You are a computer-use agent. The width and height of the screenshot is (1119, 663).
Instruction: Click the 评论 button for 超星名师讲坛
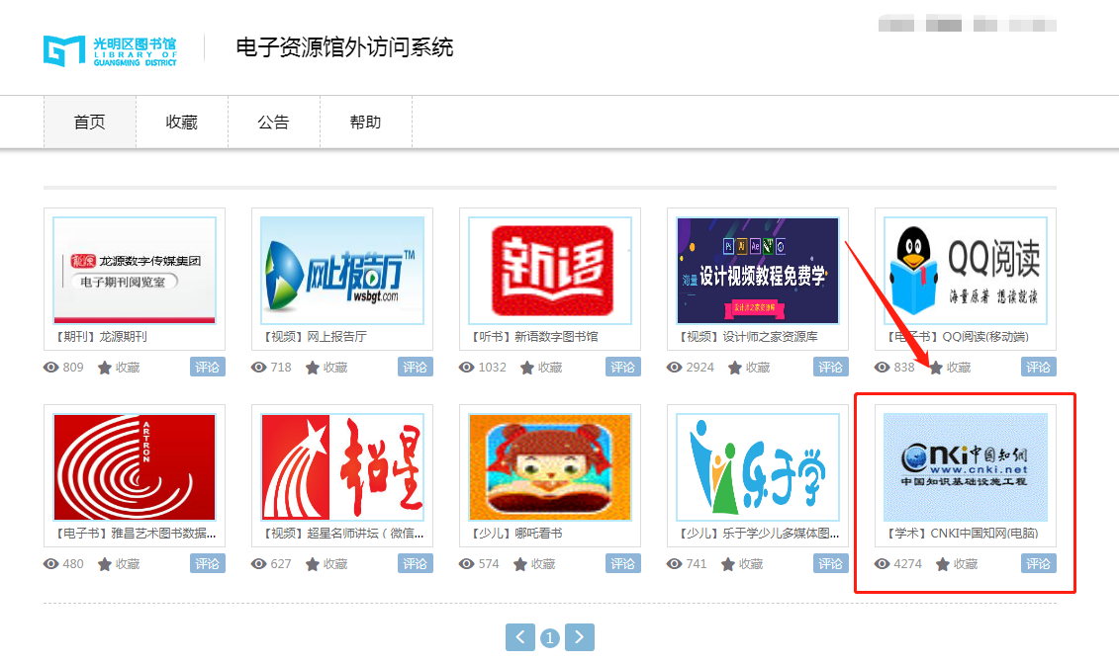point(416,563)
